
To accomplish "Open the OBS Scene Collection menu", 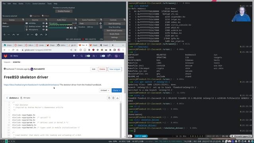I will (39, 4).
